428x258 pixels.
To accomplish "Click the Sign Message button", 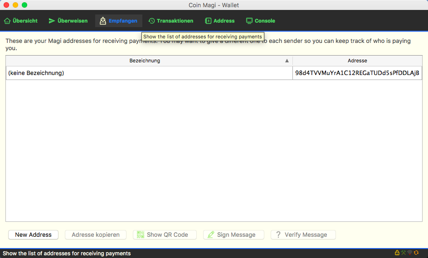I will (x=233, y=235).
